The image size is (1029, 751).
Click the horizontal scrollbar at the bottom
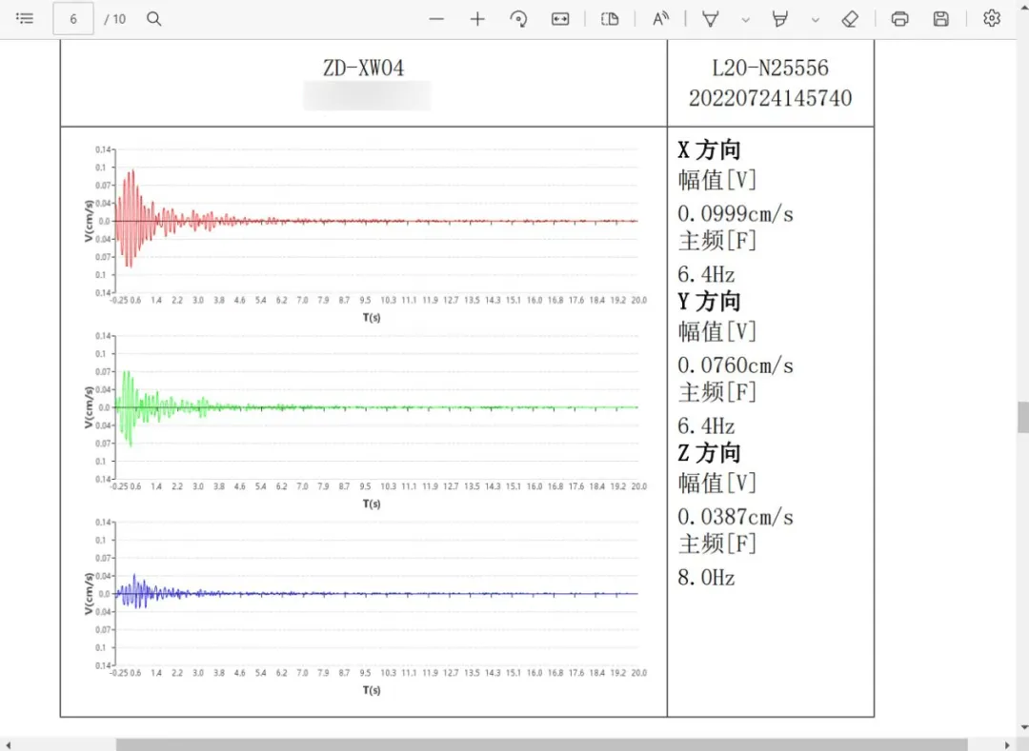541,743
